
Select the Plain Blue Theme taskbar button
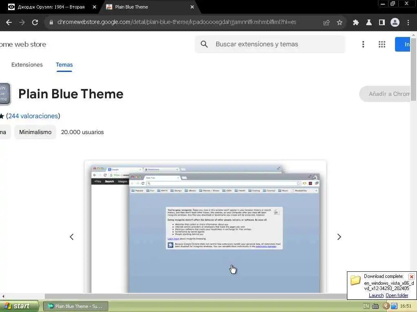(x=75, y=306)
